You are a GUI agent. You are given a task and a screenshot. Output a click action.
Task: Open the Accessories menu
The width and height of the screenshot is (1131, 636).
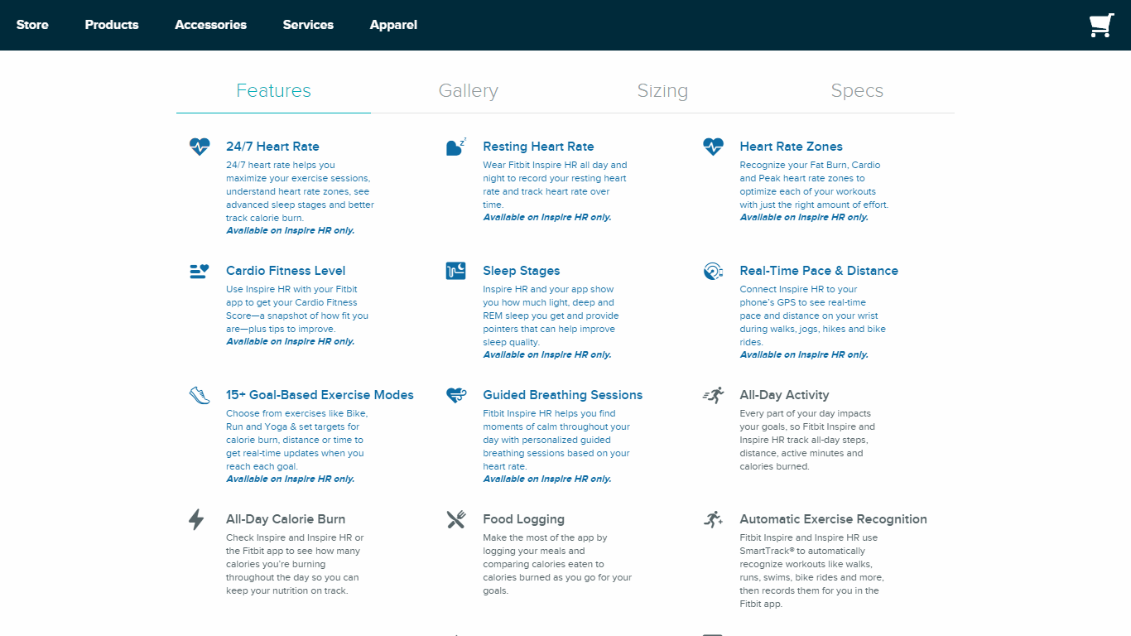coord(211,25)
